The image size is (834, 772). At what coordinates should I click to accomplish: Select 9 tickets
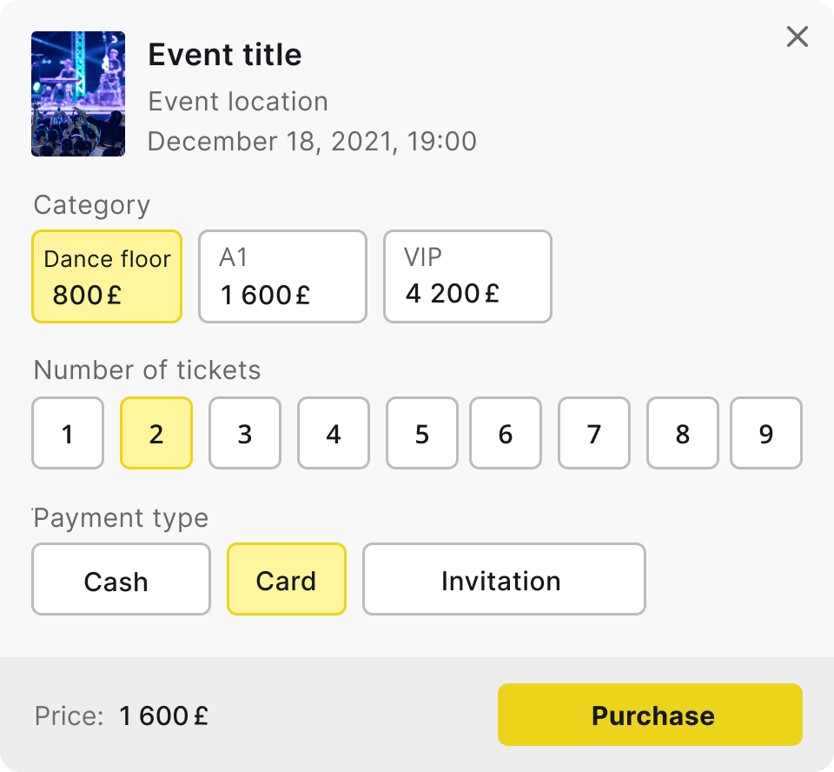pos(766,433)
